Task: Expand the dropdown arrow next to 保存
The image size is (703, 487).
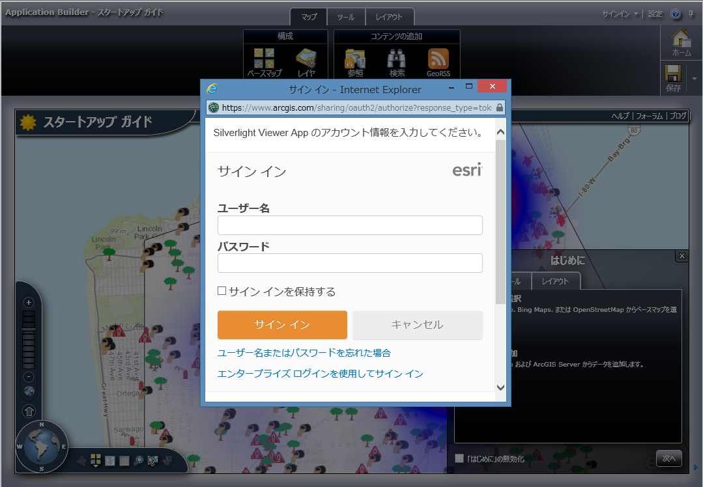Action: tap(695, 79)
